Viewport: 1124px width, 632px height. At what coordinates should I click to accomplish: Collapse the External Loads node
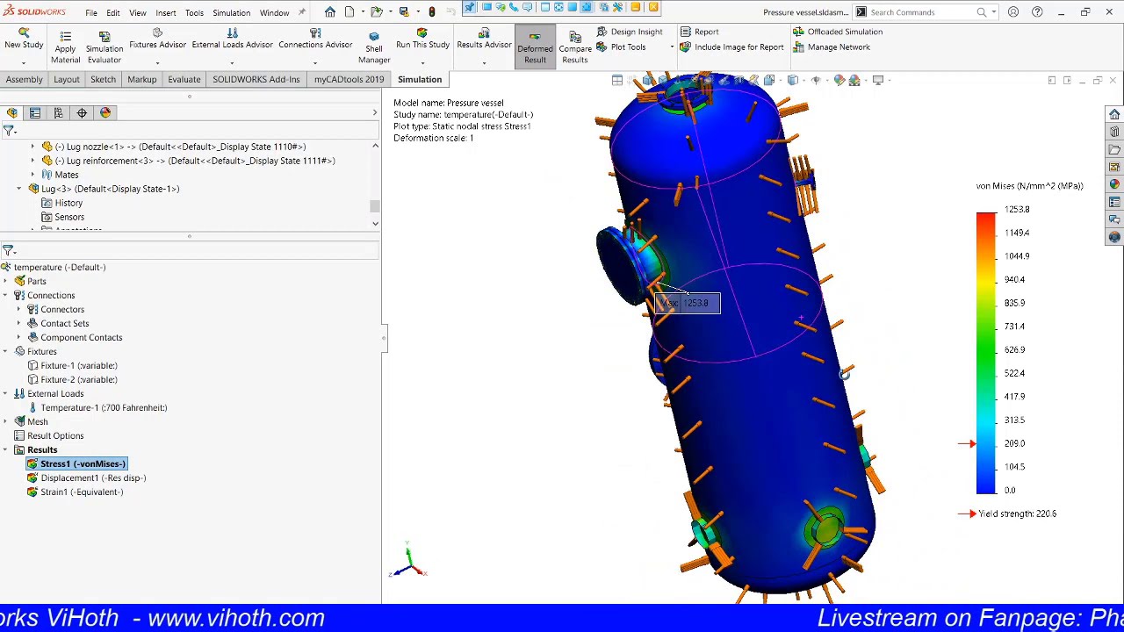point(4,393)
